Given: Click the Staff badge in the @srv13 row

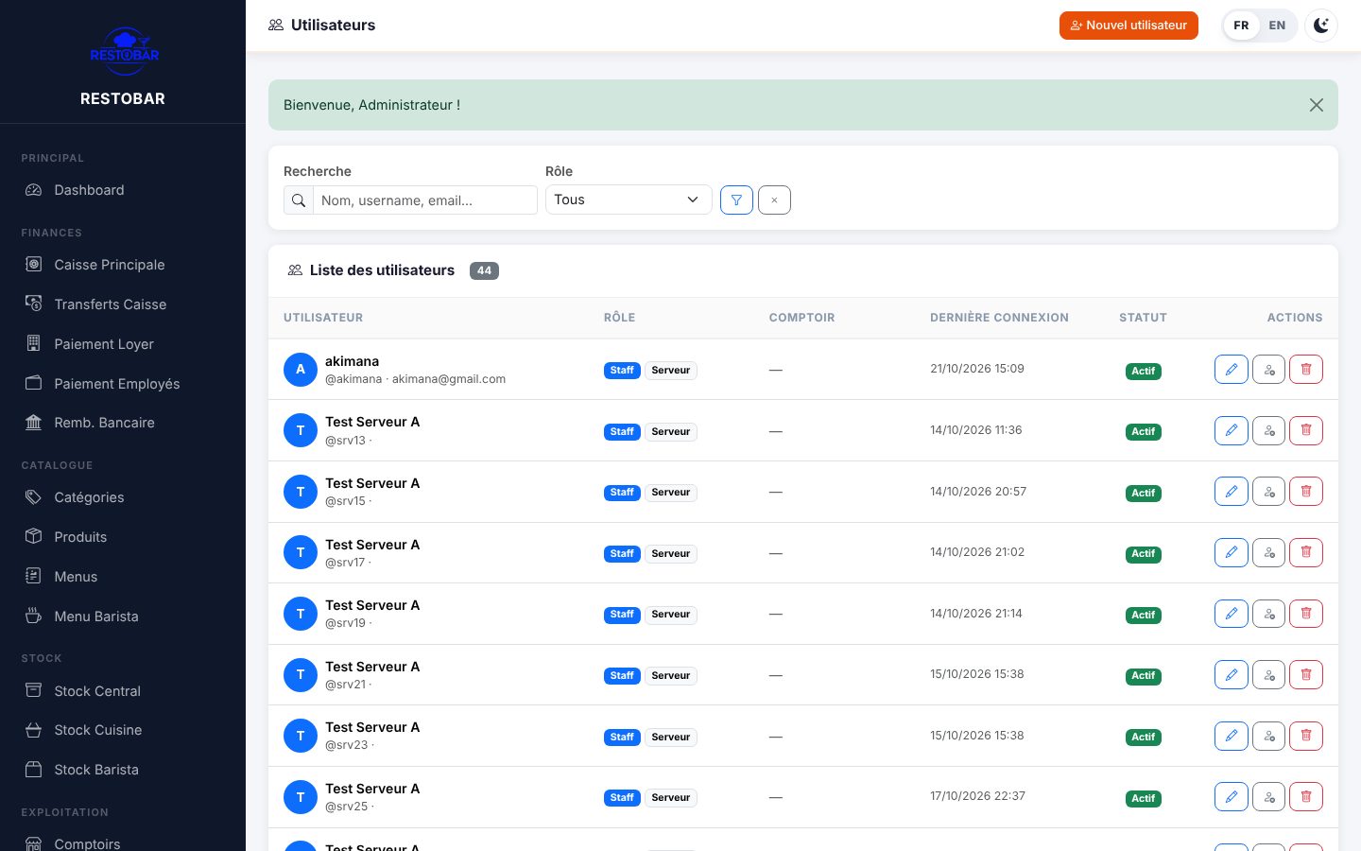Looking at the screenshot, I should (622, 431).
